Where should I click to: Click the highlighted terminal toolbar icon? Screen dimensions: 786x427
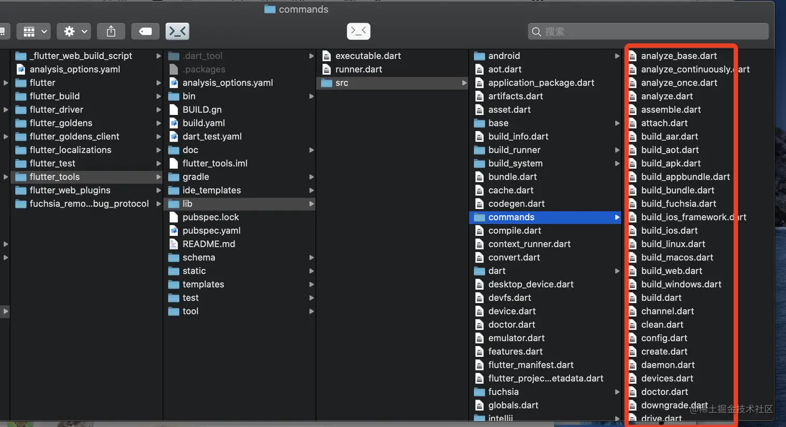177,31
